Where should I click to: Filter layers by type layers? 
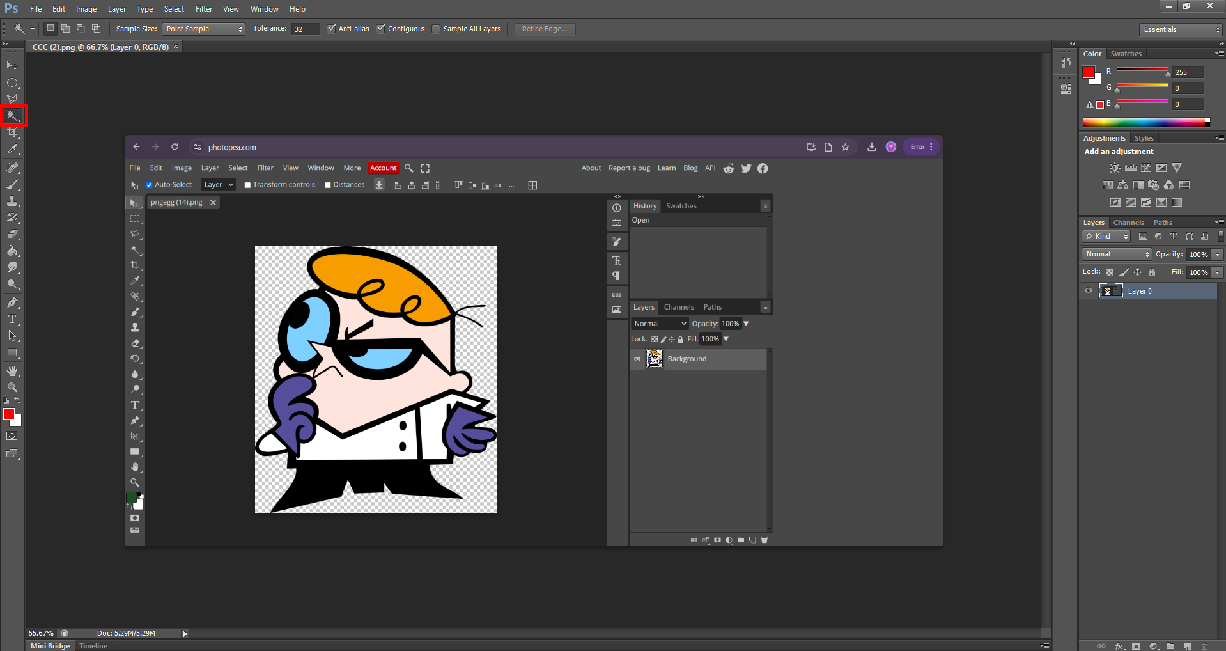click(1174, 237)
